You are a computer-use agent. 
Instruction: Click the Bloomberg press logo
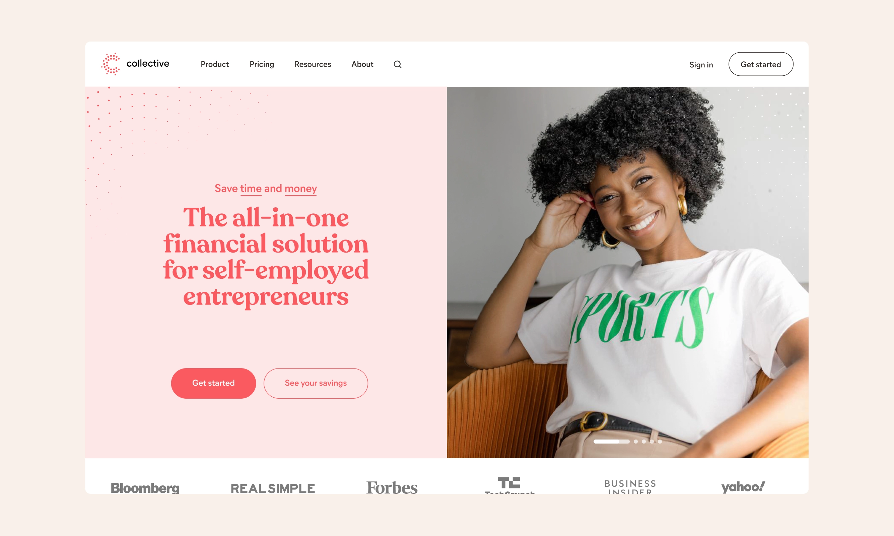pyautogui.click(x=145, y=488)
